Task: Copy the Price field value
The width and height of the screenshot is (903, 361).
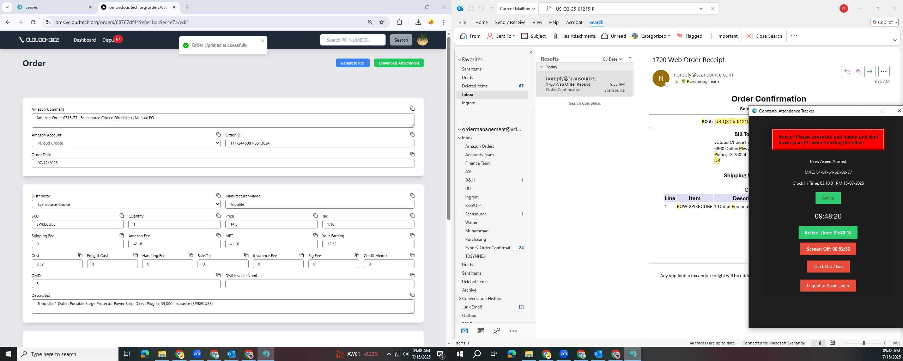Action: [315, 216]
